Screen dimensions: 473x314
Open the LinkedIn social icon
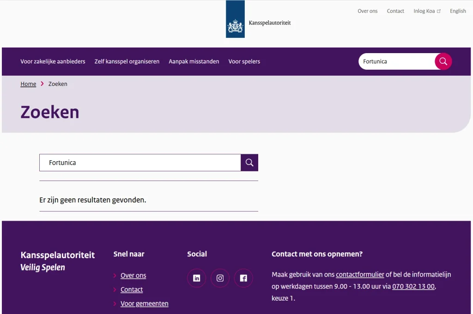[196, 278]
